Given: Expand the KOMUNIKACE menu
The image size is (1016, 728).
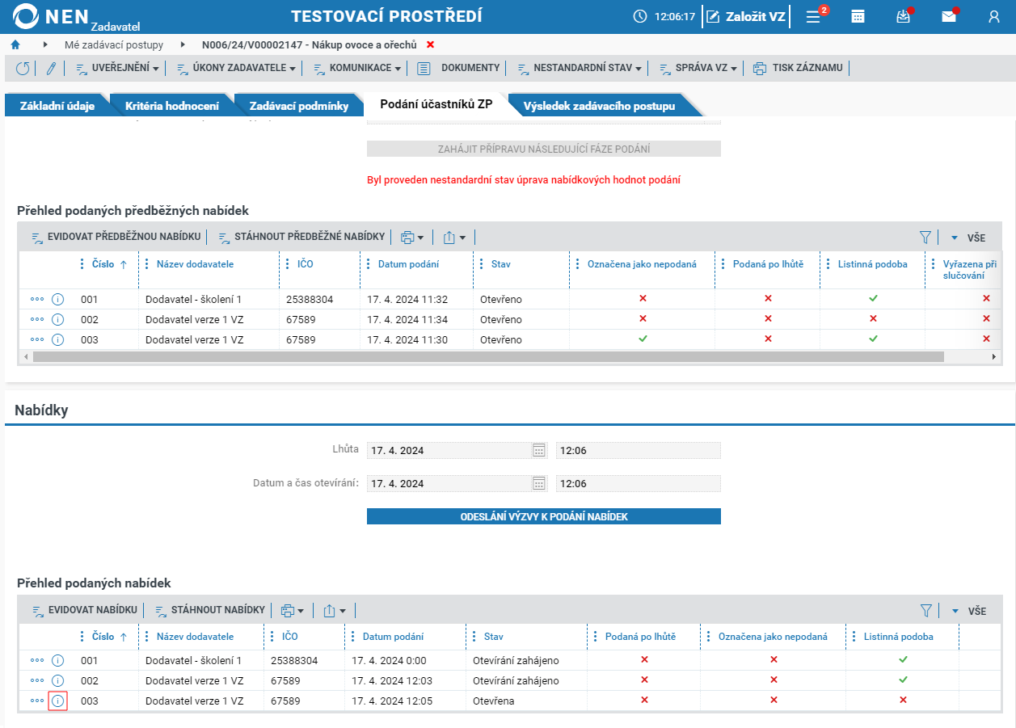Looking at the screenshot, I should pyautogui.click(x=356, y=69).
